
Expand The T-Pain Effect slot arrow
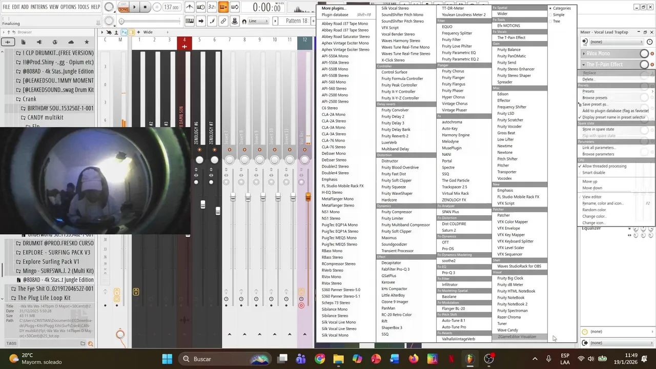(584, 65)
